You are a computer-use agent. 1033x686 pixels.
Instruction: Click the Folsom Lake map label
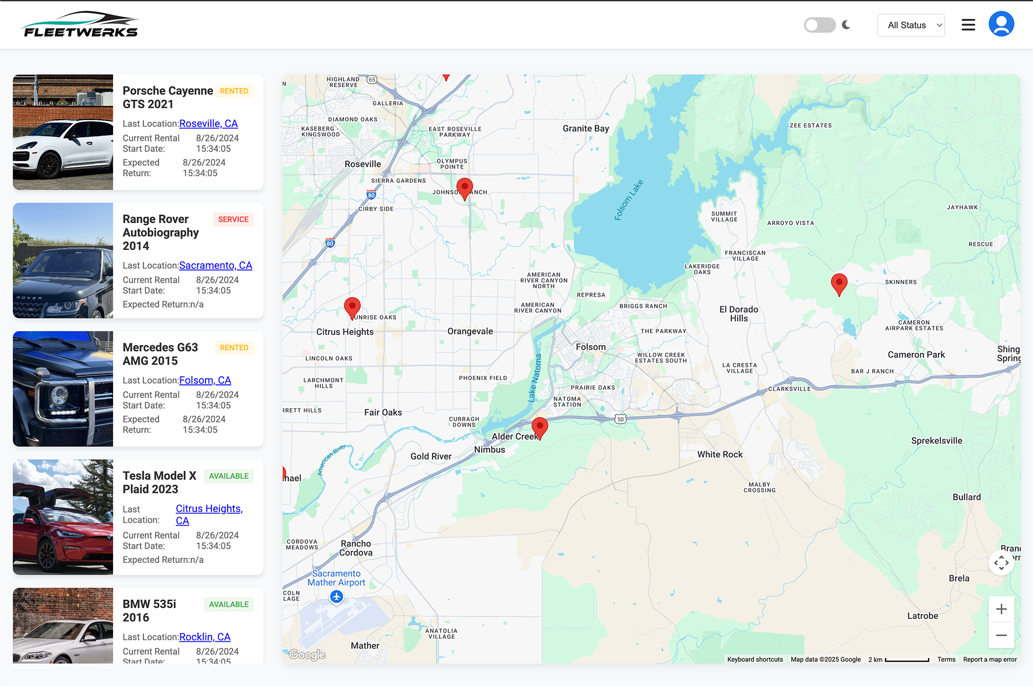pos(629,201)
